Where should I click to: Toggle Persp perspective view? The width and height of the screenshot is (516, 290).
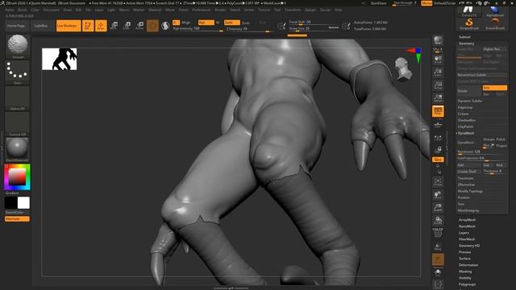coord(438,111)
